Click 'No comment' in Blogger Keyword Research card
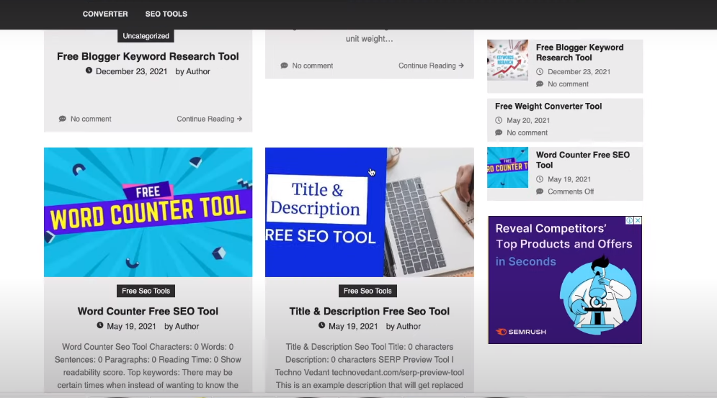This screenshot has height=398, width=717. tap(91, 119)
